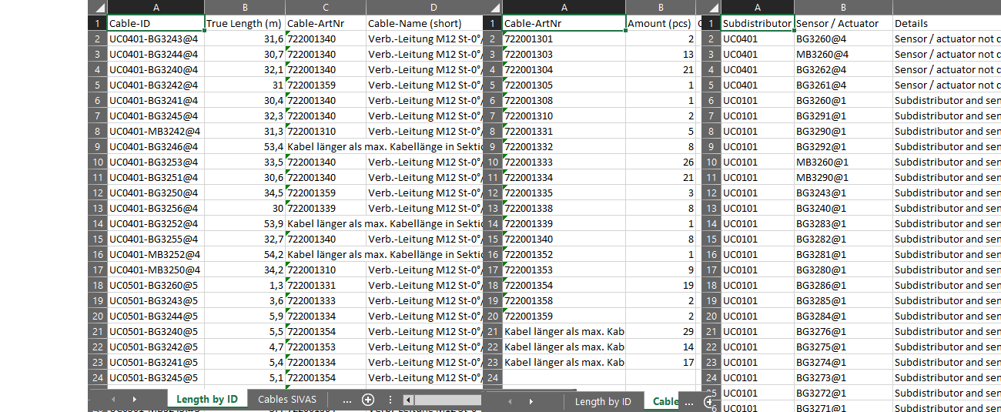Select the active green Length by ID tab
This screenshot has width=1001, height=412.
point(206,400)
